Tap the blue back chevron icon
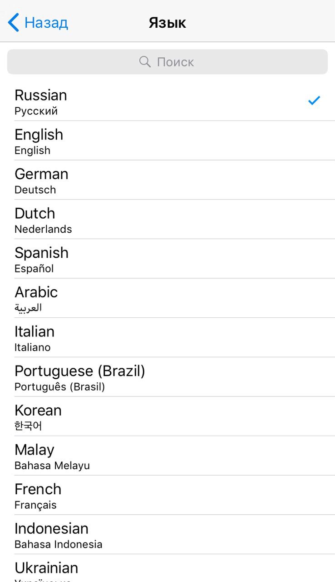Screen dimensions: 335x582 click(14, 22)
